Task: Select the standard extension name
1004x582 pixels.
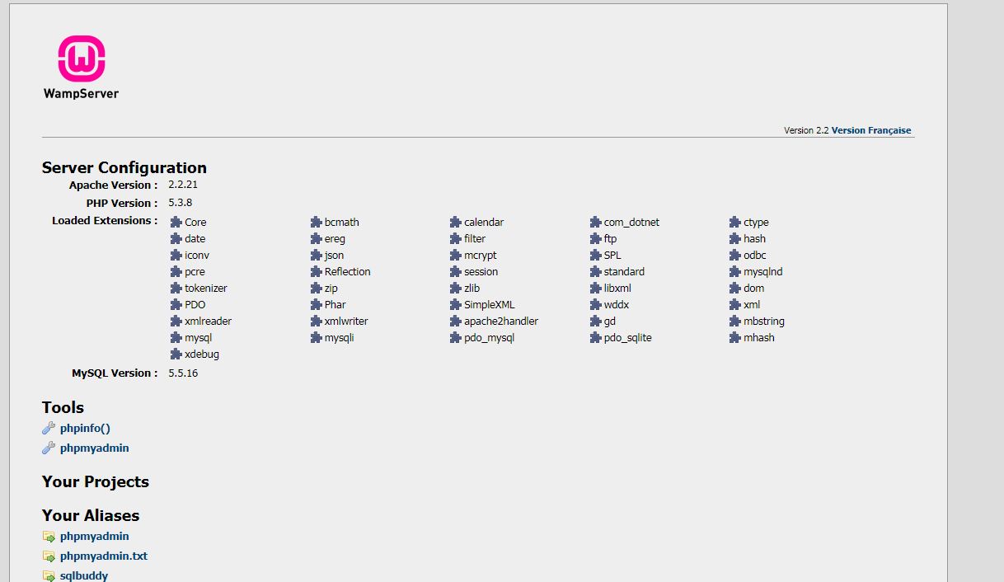Action: (x=624, y=272)
